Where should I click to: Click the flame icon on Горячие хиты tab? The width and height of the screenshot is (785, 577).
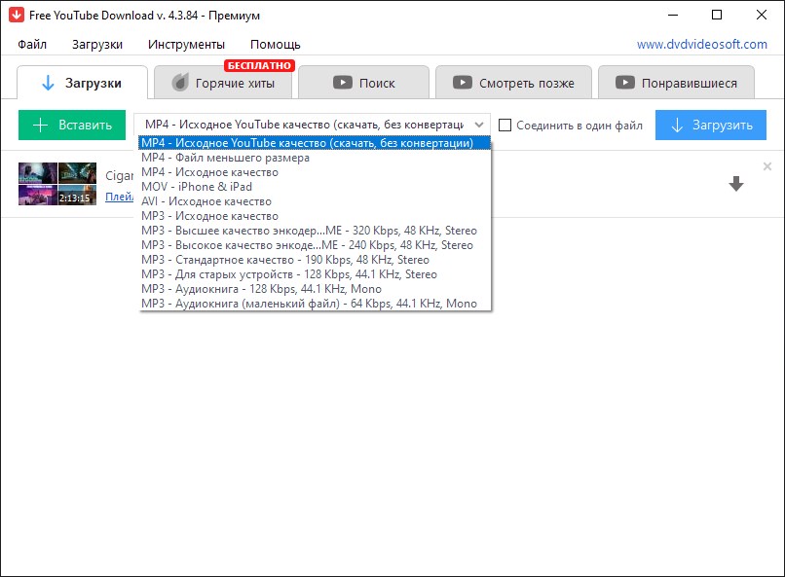(x=180, y=83)
